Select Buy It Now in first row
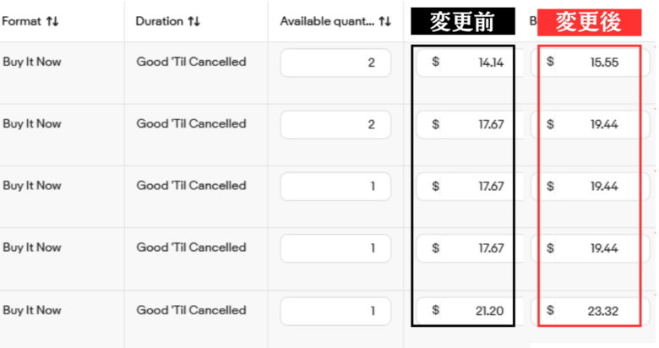 (x=32, y=62)
